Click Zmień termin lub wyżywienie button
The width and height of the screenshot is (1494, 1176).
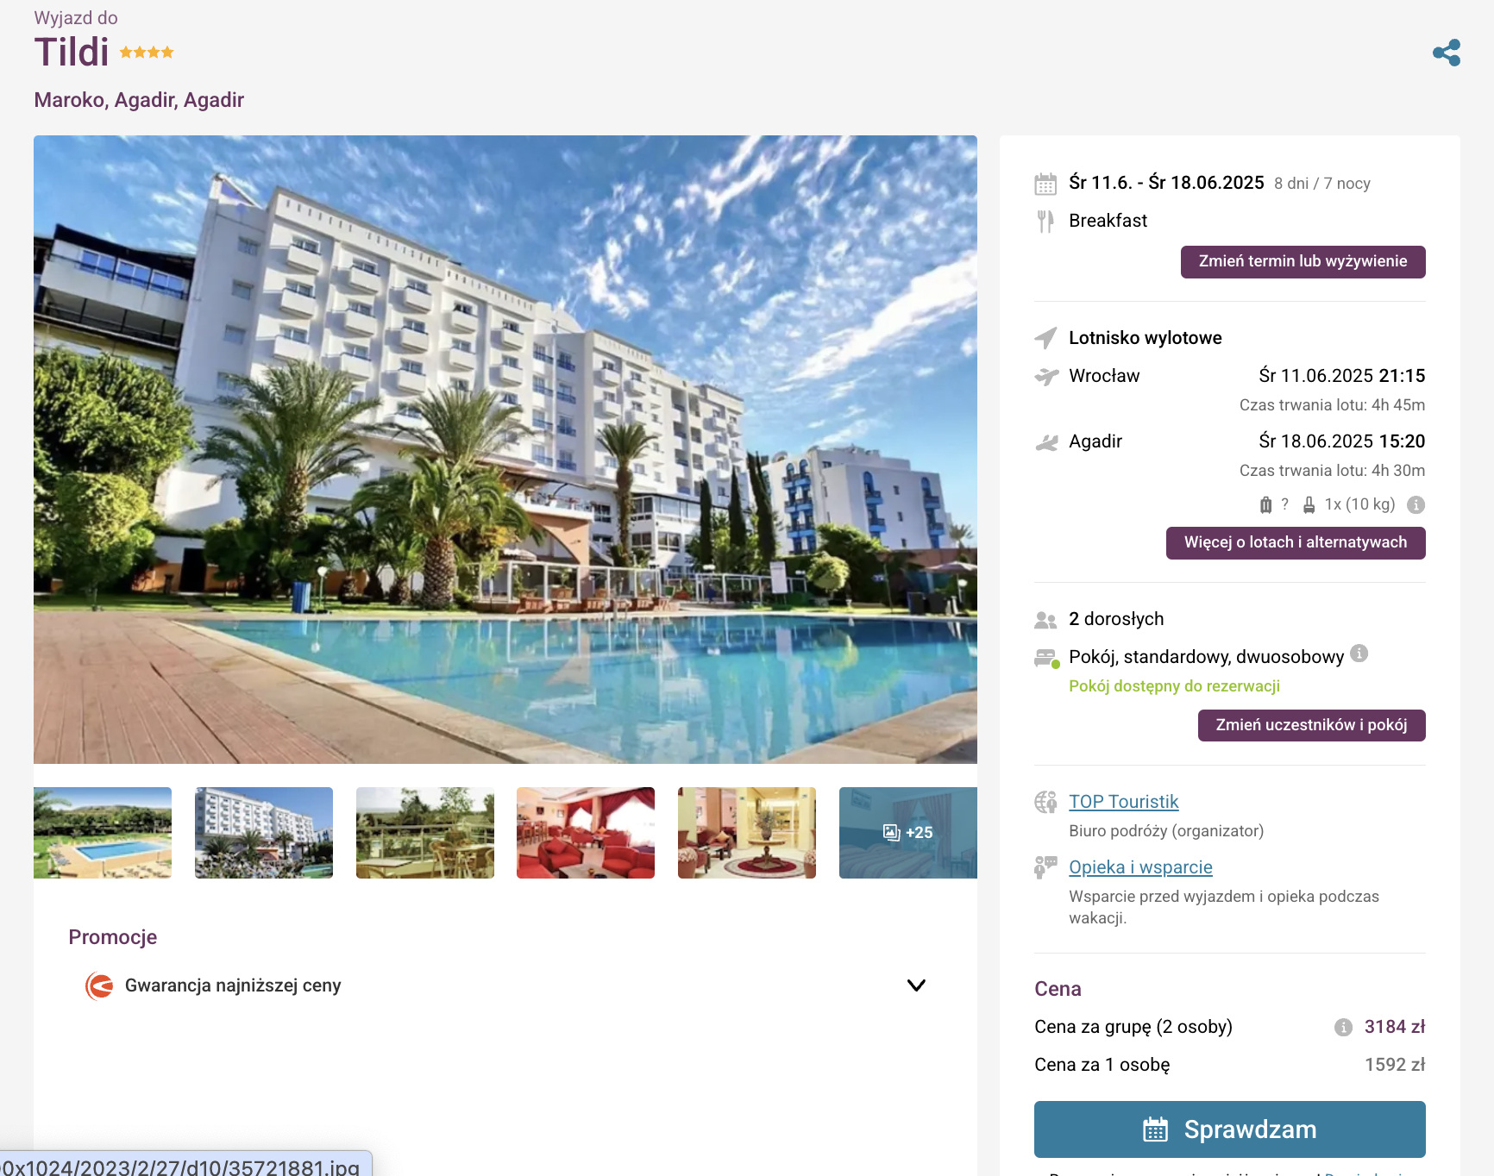[1303, 262]
